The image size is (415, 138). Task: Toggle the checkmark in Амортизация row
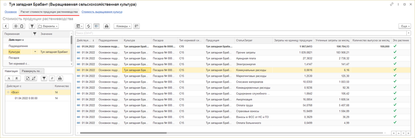point(395,99)
